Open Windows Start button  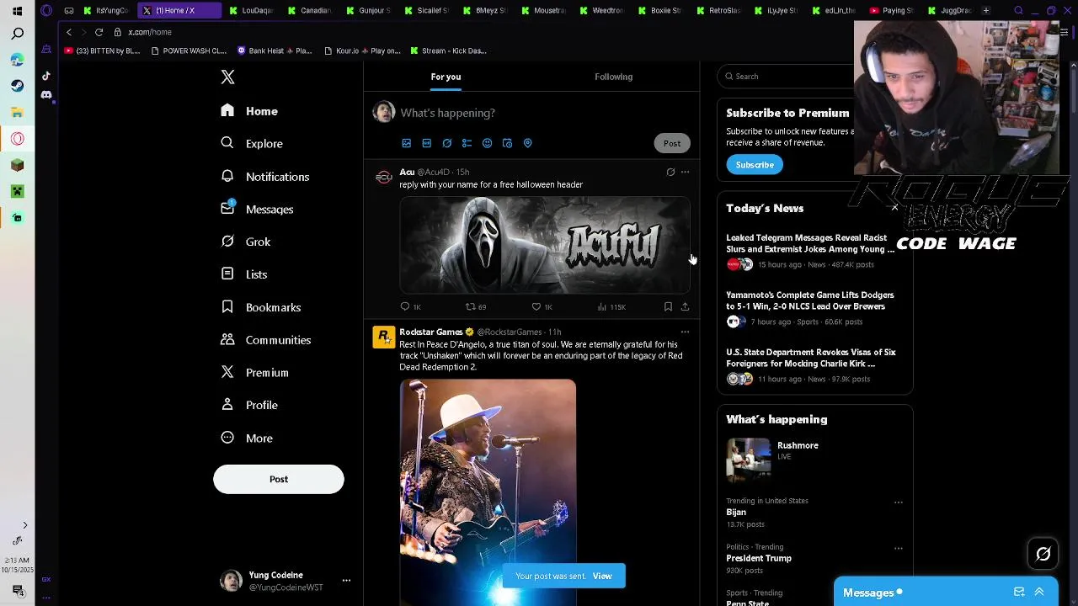pos(17,11)
